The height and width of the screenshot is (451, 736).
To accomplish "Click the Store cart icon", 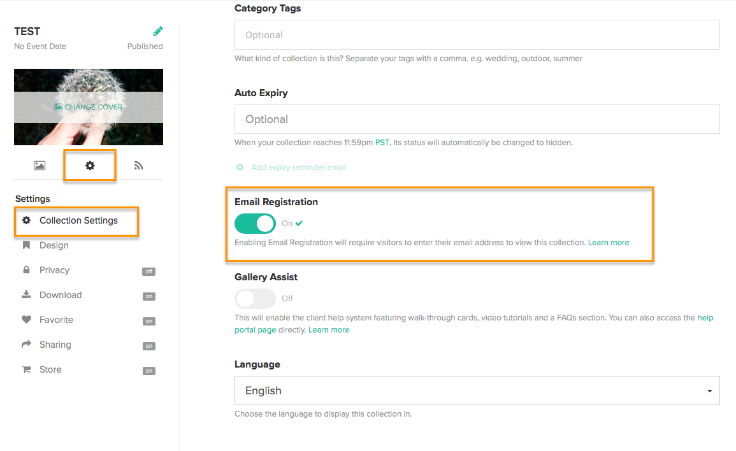I will pyautogui.click(x=27, y=369).
